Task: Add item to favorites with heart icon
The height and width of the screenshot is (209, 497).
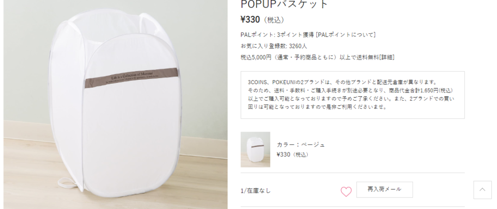Action: 346,191
